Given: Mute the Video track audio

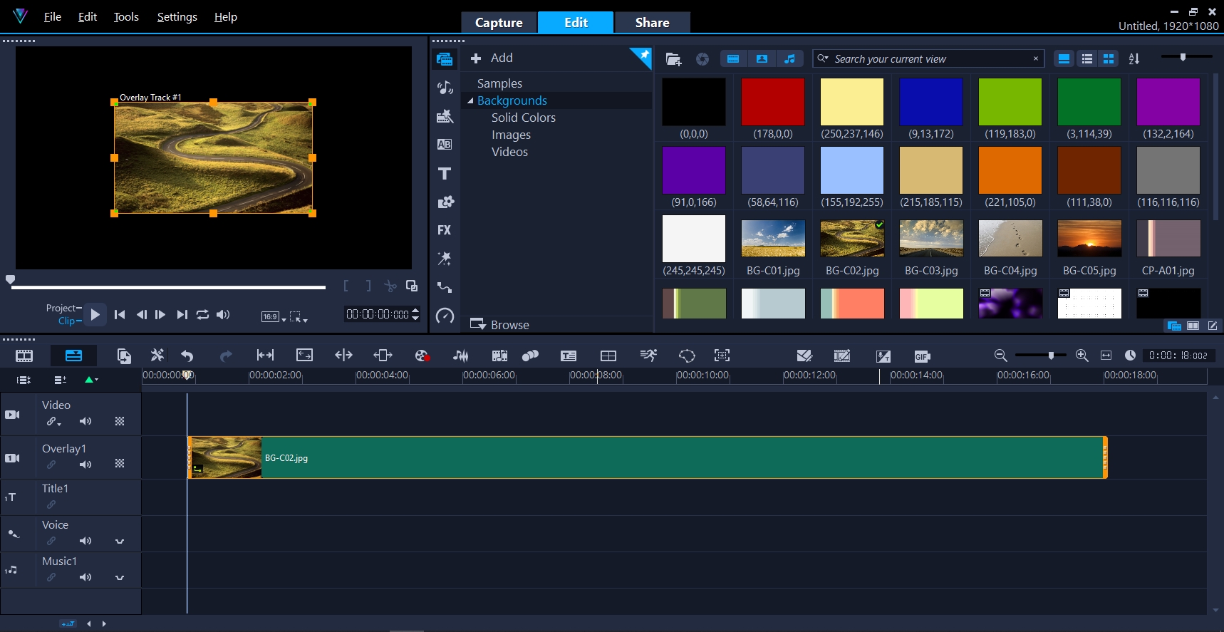Looking at the screenshot, I should pos(85,421).
